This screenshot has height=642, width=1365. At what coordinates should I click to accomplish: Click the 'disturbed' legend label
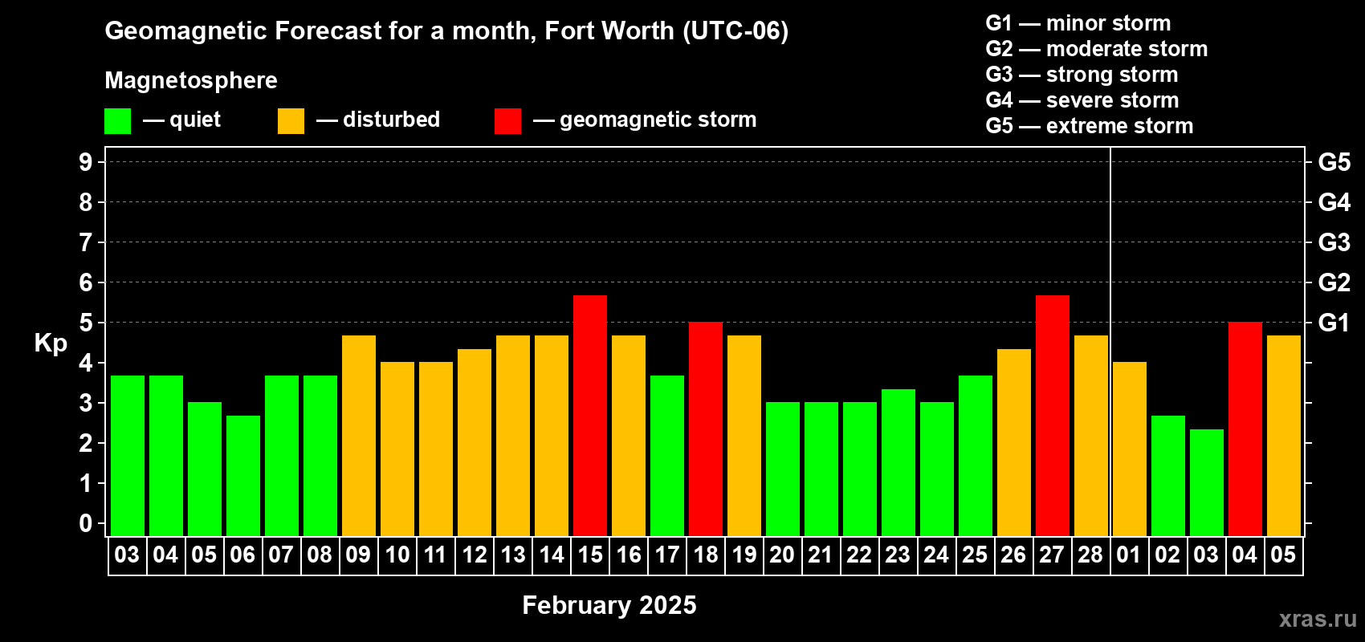[392, 120]
